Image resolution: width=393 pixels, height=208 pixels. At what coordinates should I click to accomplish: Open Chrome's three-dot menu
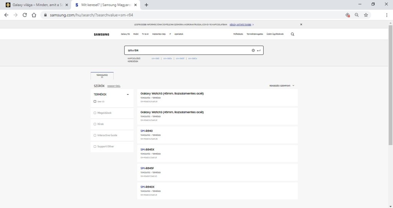coord(386,15)
